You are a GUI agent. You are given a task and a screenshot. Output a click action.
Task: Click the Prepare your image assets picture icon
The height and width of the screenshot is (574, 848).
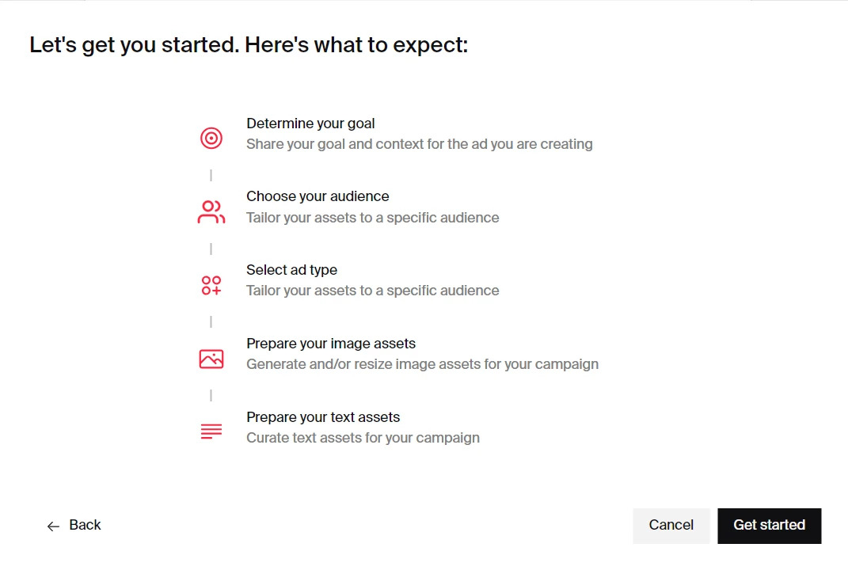[210, 358]
